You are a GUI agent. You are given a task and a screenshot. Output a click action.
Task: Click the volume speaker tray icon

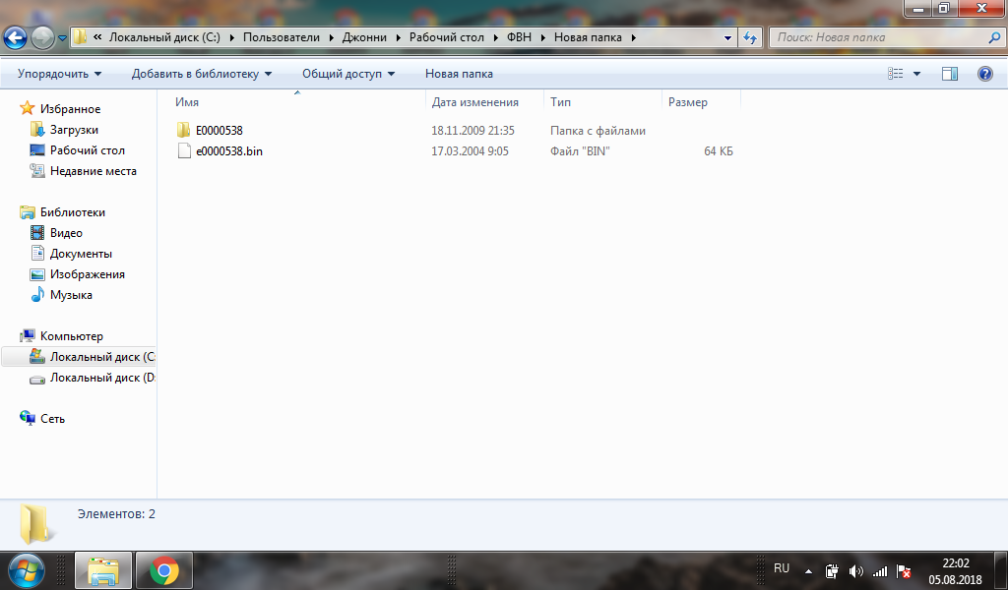[x=855, y=570]
